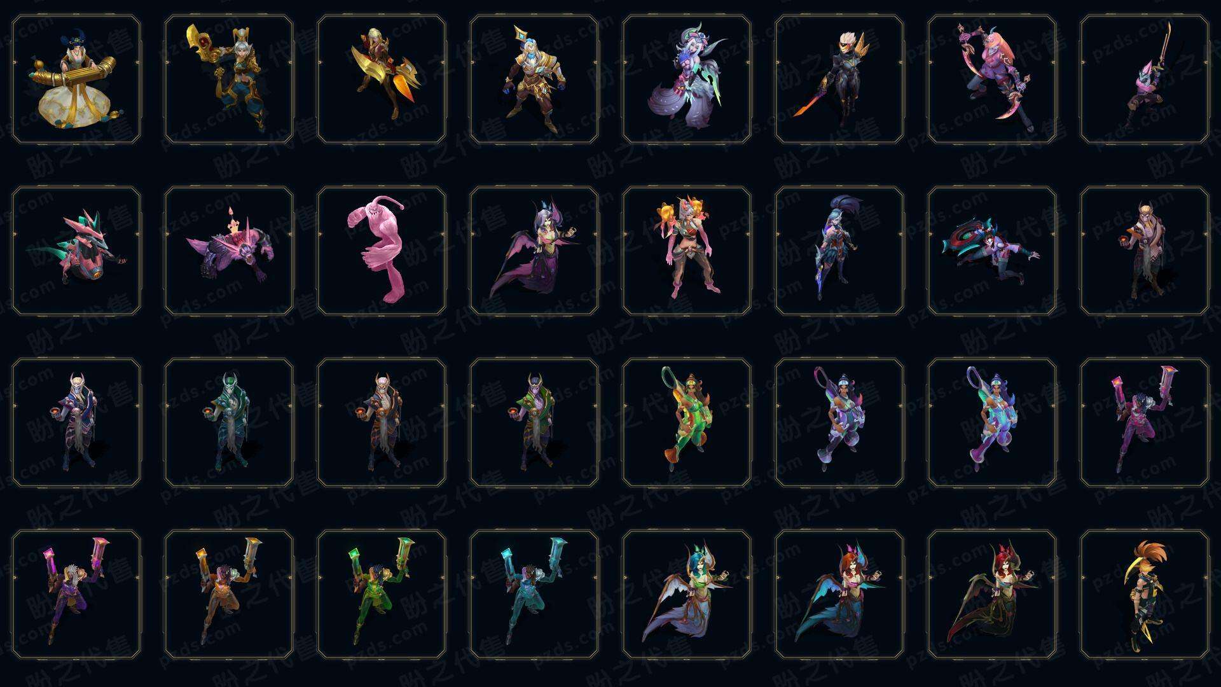Pick the teal dual-pistol chroma skin
The width and height of the screenshot is (1221, 687).
534,594
